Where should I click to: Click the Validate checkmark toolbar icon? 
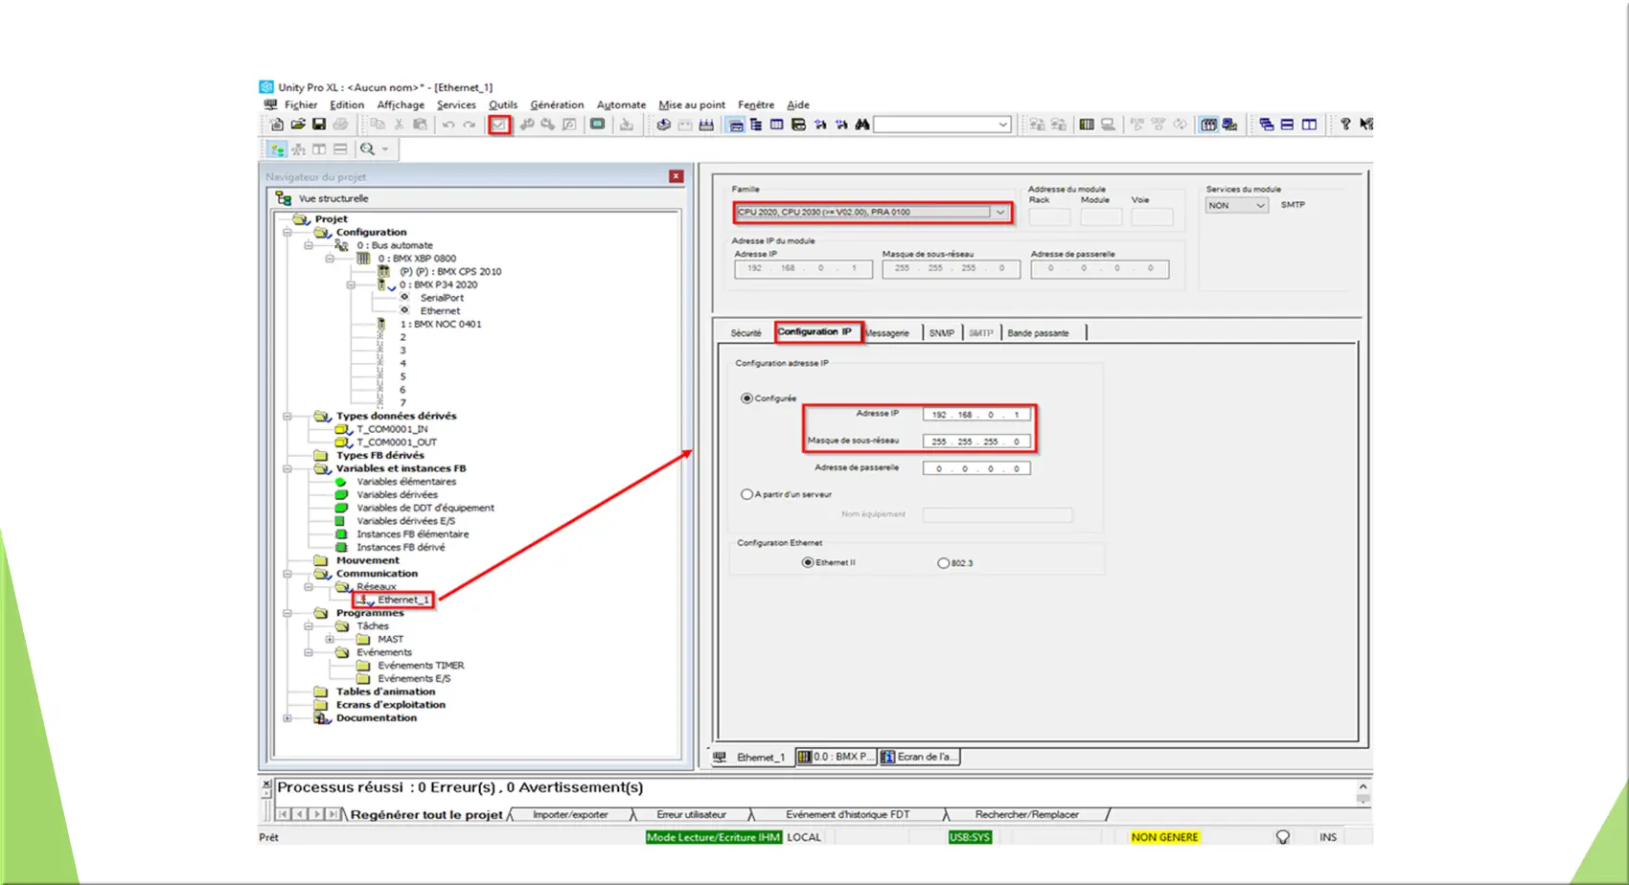(499, 125)
